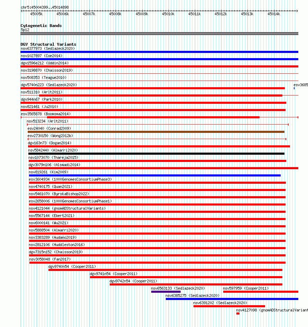Image resolution: width=308 pixels, height=327 pixels.
Task: Click the esv24040 (Conrad2009) label
Action: [49, 128]
